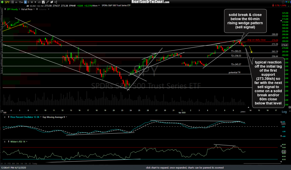Set chart range to 1Y
The image size is (291, 170).
pyautogui.click(x=5, y=164)
